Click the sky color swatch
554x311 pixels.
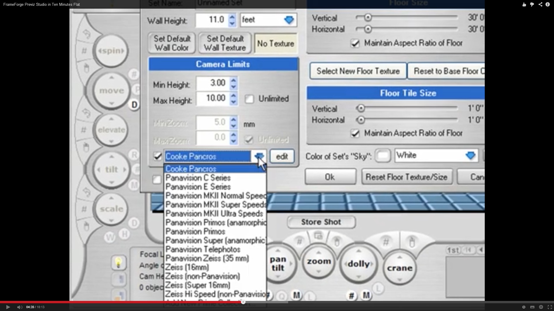tap(383, 156)
